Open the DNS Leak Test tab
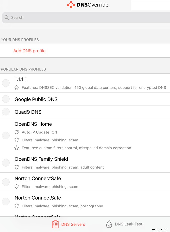 click(x=124, y=224)
